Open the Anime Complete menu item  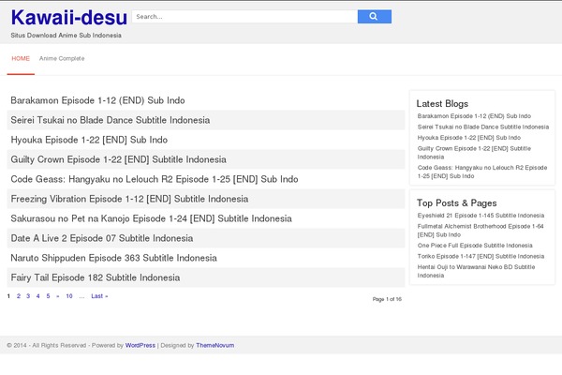point(62,58)
